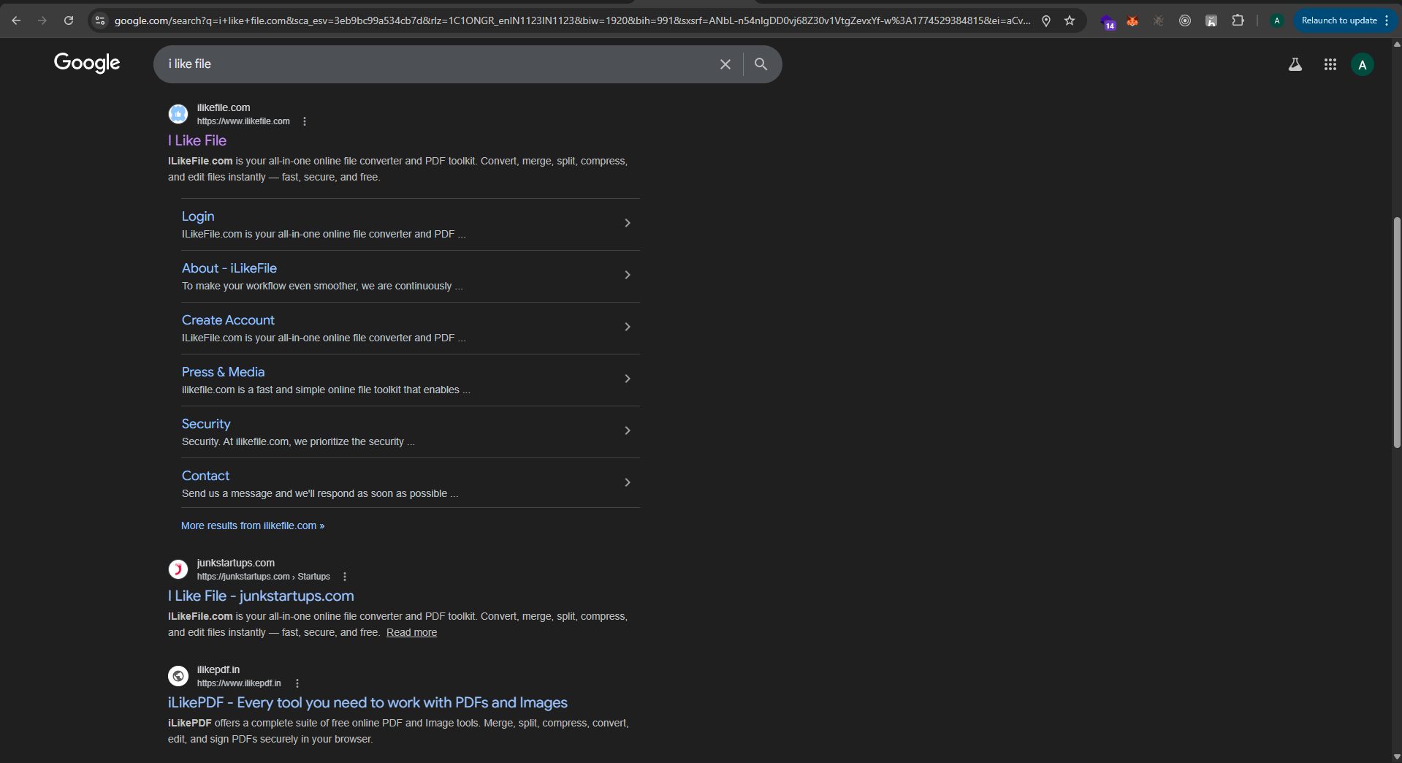The width and height of the screenshot is (1402, 763).
Task: Reload the page using the refresh icon
Action: pyautogui.click(x=69, y=20)
